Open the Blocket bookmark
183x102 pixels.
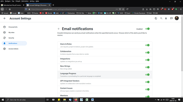coord(49,13)
